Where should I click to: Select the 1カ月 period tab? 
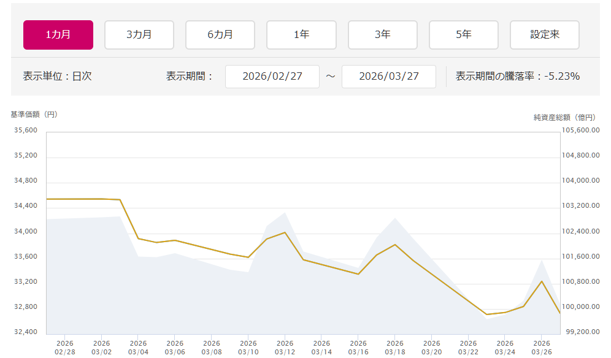pyautogui.click(x=58, y=35)
